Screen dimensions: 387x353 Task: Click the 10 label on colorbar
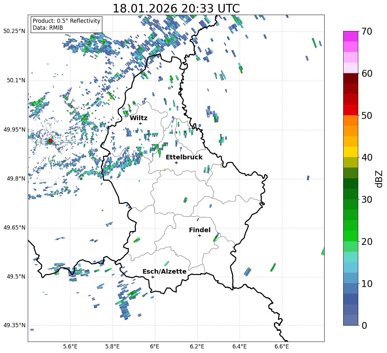367,284
